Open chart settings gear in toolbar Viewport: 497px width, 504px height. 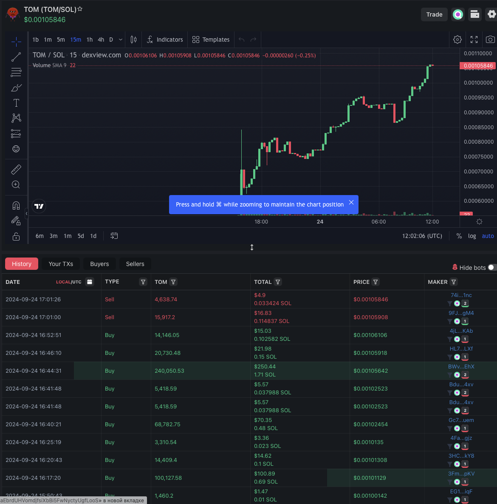click(457, 40)
